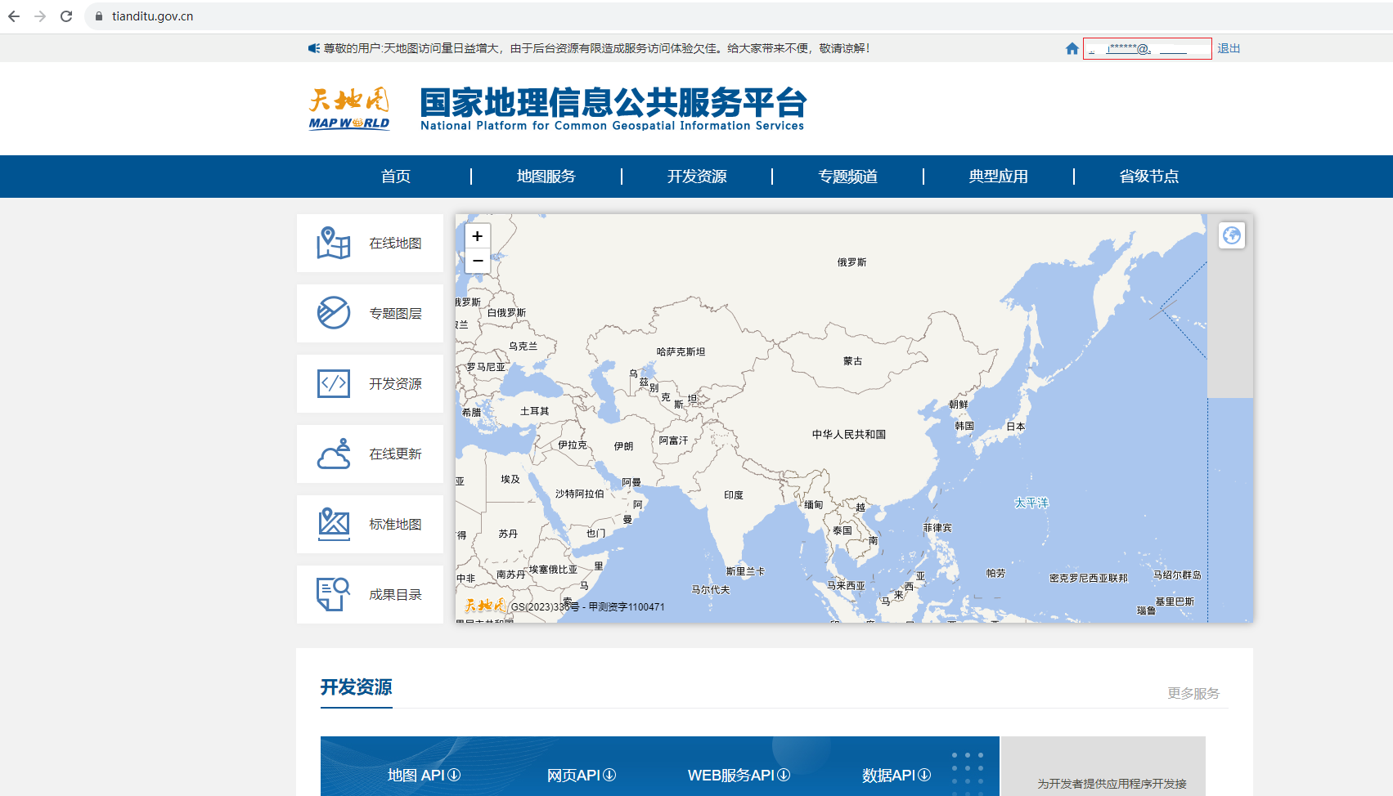Zoom out the map with minus button
This screenshot has height=796, width=1393.
click(478, 261)
